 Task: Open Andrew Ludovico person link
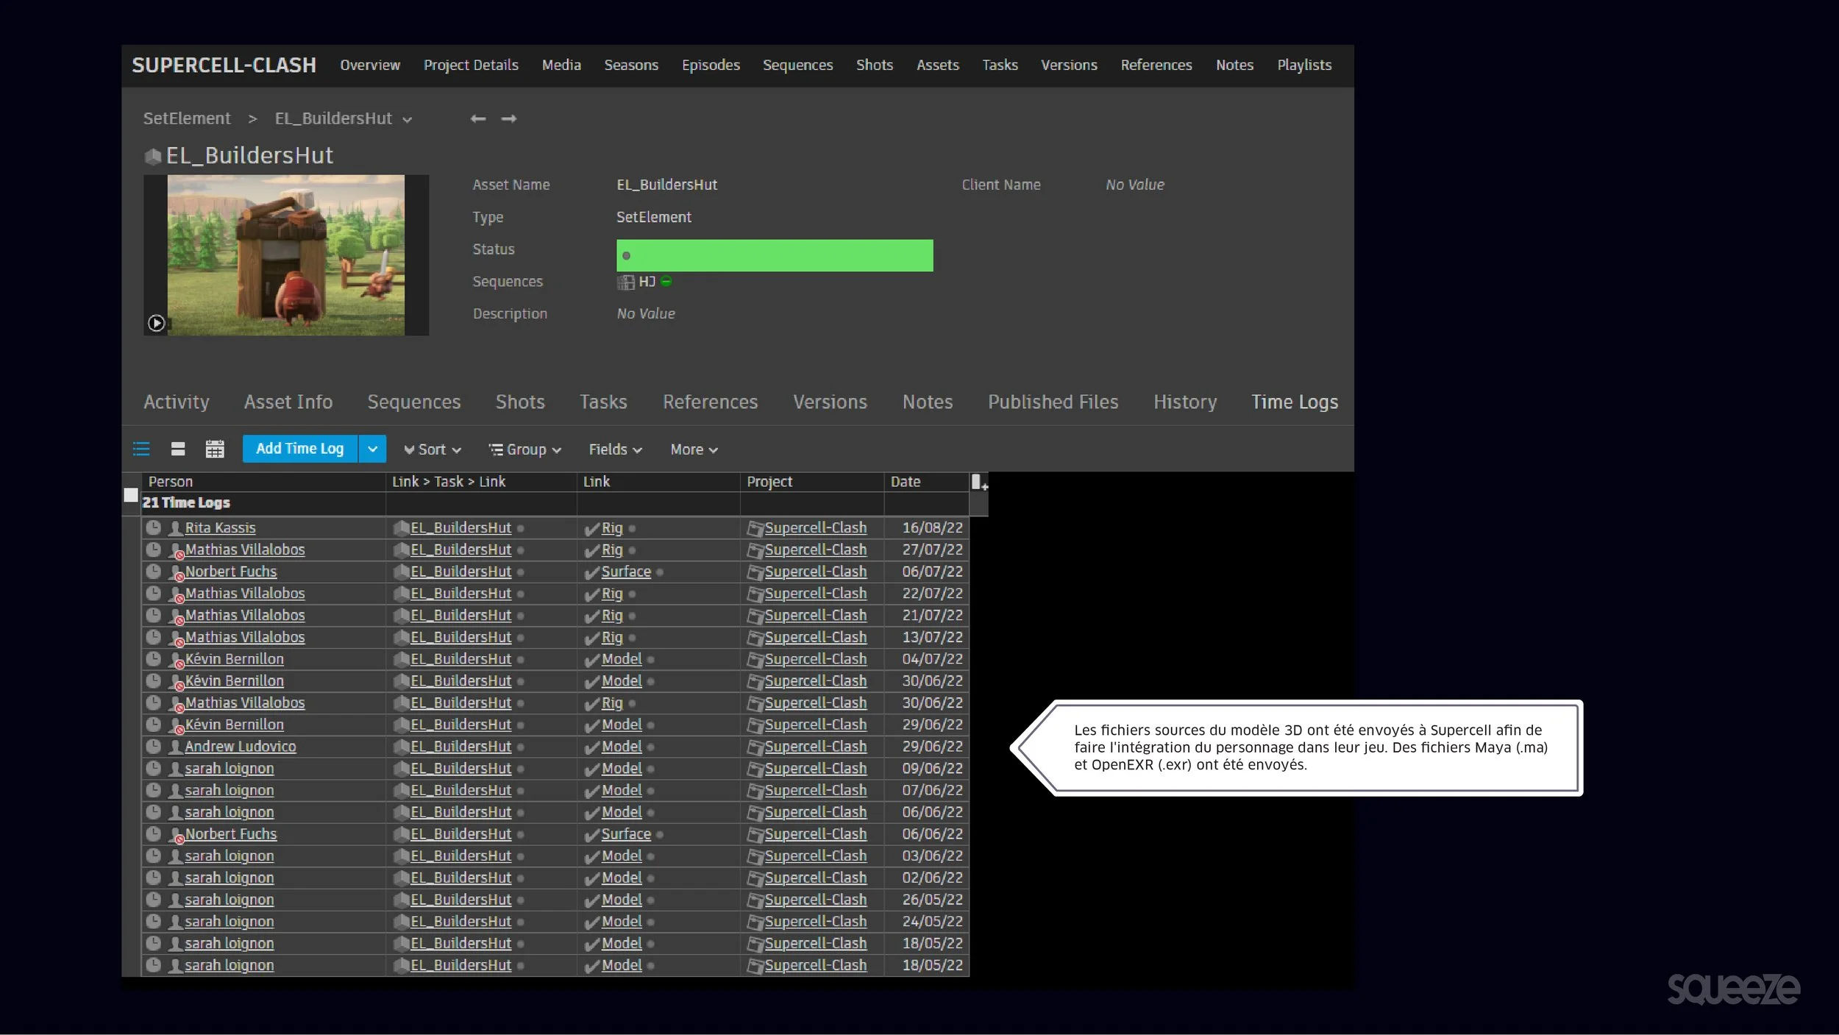point(241,747)
